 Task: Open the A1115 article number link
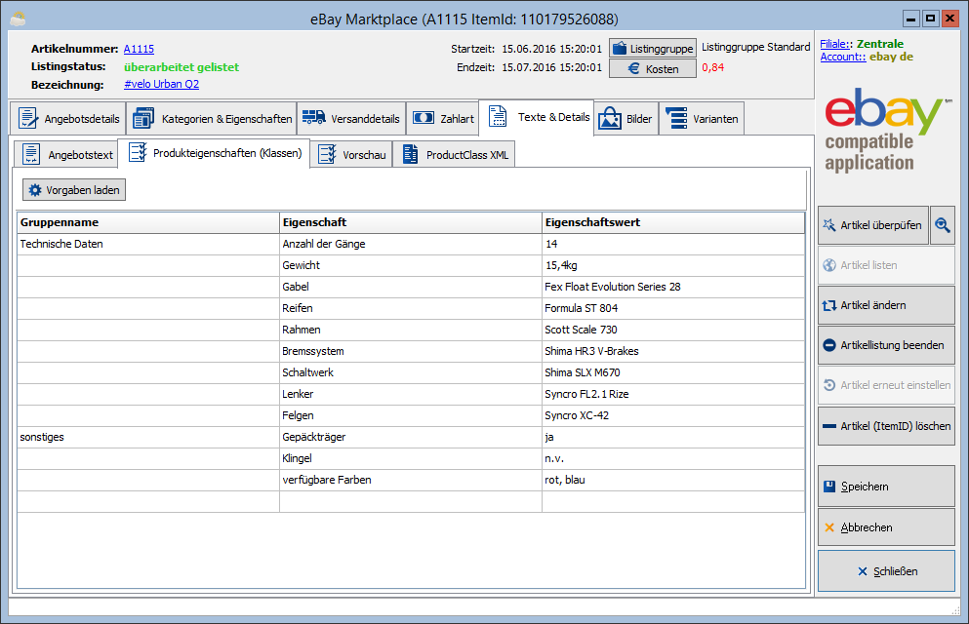click(139, 49)
